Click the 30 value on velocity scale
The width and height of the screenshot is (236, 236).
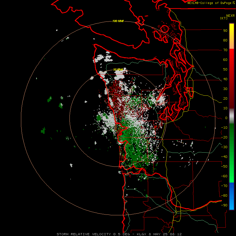[x=225, y=89]
